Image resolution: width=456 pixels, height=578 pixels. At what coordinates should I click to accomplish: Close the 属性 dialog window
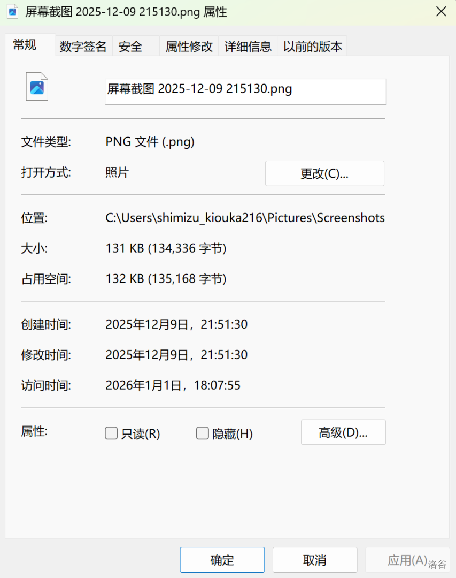tap(441, 12)
